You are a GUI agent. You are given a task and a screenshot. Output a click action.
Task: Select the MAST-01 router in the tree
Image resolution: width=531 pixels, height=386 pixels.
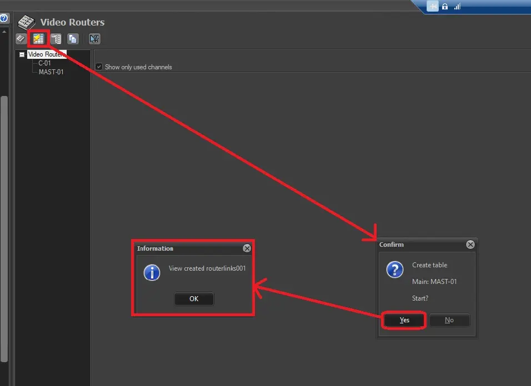point(51,72)
